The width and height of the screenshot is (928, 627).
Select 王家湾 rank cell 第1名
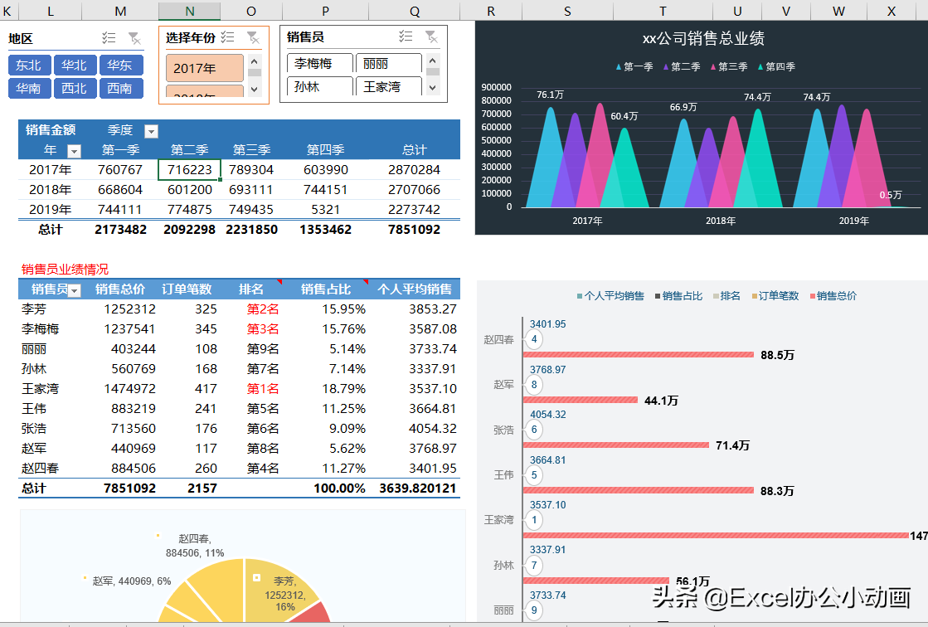point(251,389)
